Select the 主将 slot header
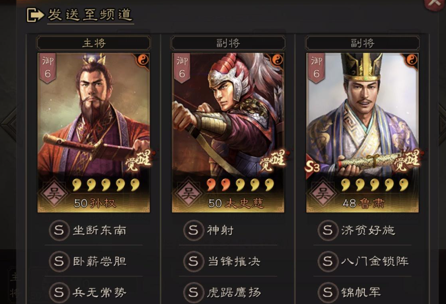 coord(93,43)
